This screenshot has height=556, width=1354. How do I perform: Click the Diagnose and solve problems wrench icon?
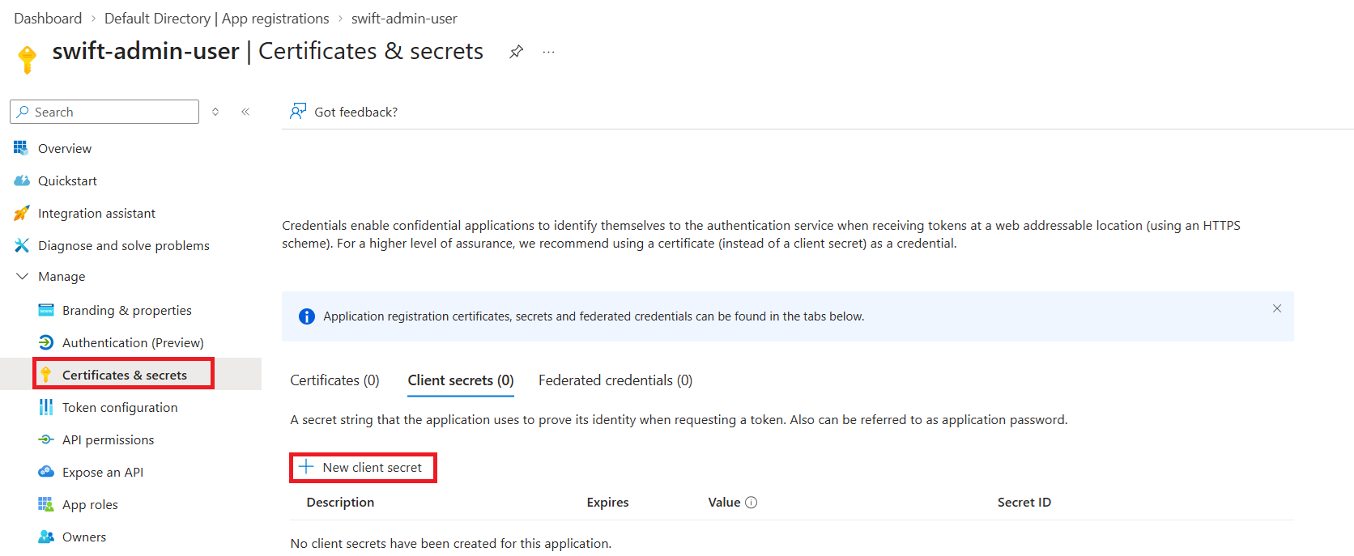[22, 245]
